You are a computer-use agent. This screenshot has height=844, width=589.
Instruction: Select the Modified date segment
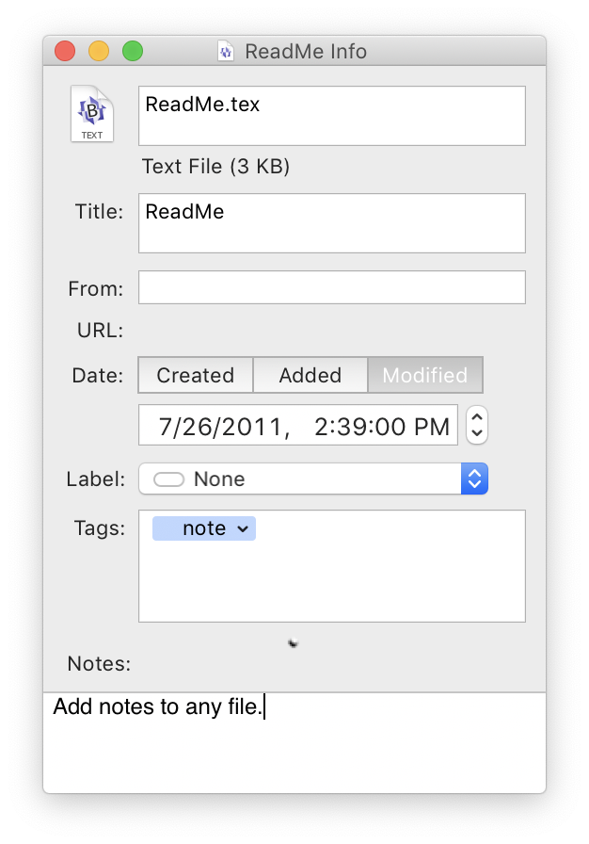[424, 375]
